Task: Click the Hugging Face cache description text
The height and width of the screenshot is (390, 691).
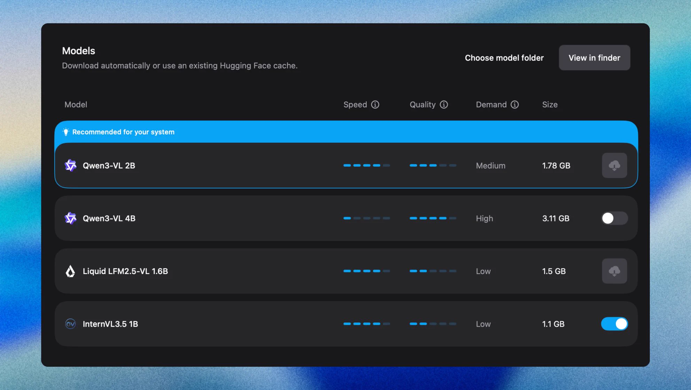Action: tap(180, 66)
